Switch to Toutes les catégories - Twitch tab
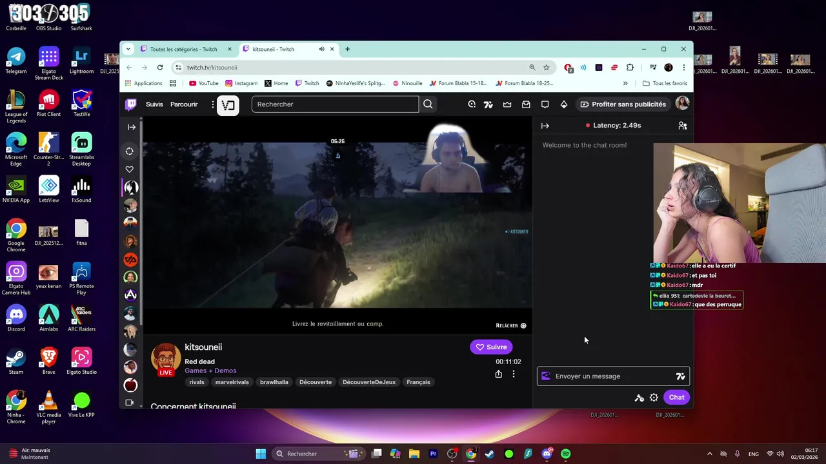 [x=184, y=49]
